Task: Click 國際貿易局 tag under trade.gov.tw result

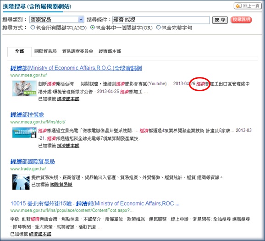Action: click(x=61, y=185)
